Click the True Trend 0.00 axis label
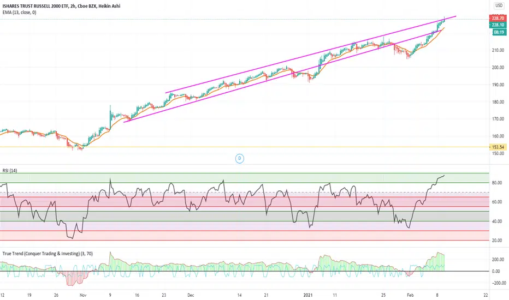 [x=496, y=271]
